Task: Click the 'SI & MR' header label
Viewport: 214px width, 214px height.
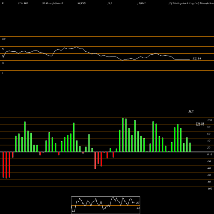Action: click(23, 3)
